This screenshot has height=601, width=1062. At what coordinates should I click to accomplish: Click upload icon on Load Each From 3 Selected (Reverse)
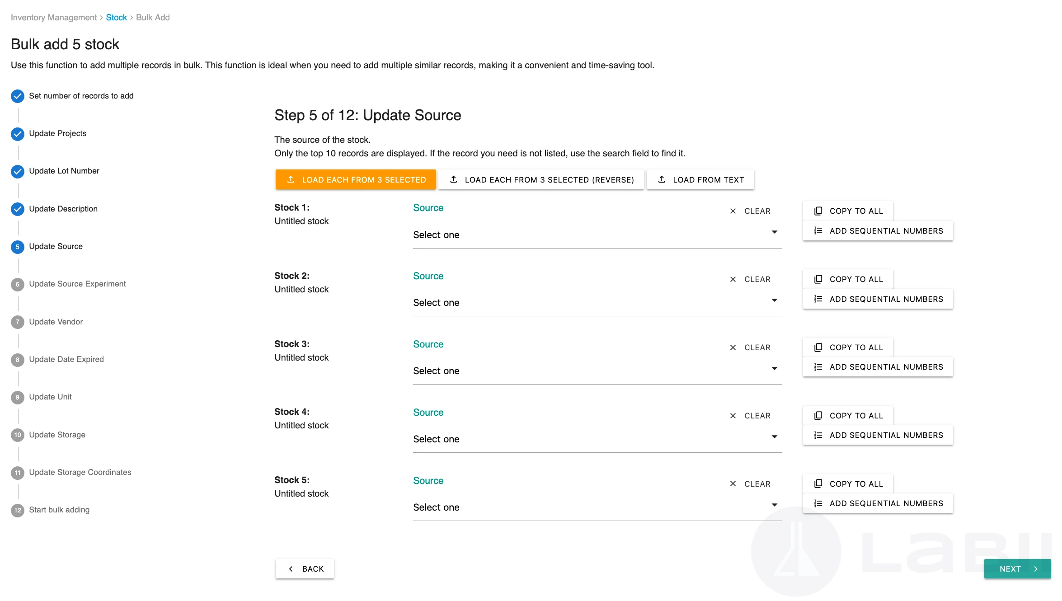(454, 179)
